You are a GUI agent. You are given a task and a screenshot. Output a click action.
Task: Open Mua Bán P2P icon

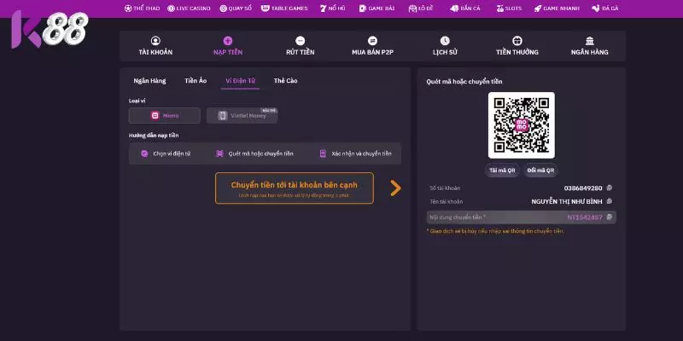click(x=372, y=41)
